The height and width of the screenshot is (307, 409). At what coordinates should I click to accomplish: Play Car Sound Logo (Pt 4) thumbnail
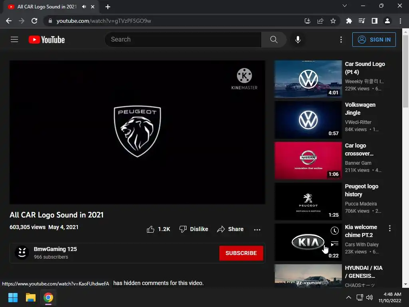(x=308, y=79)
